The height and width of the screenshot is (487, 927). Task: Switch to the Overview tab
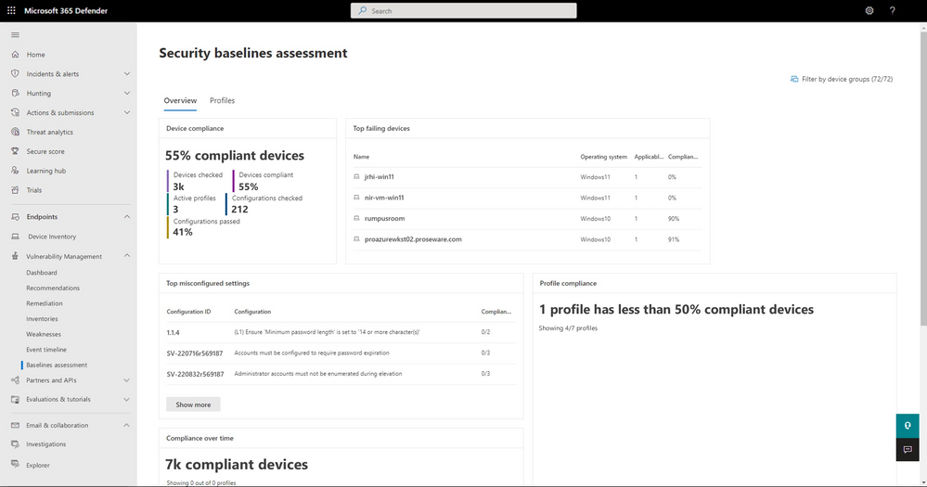point(180,100)
